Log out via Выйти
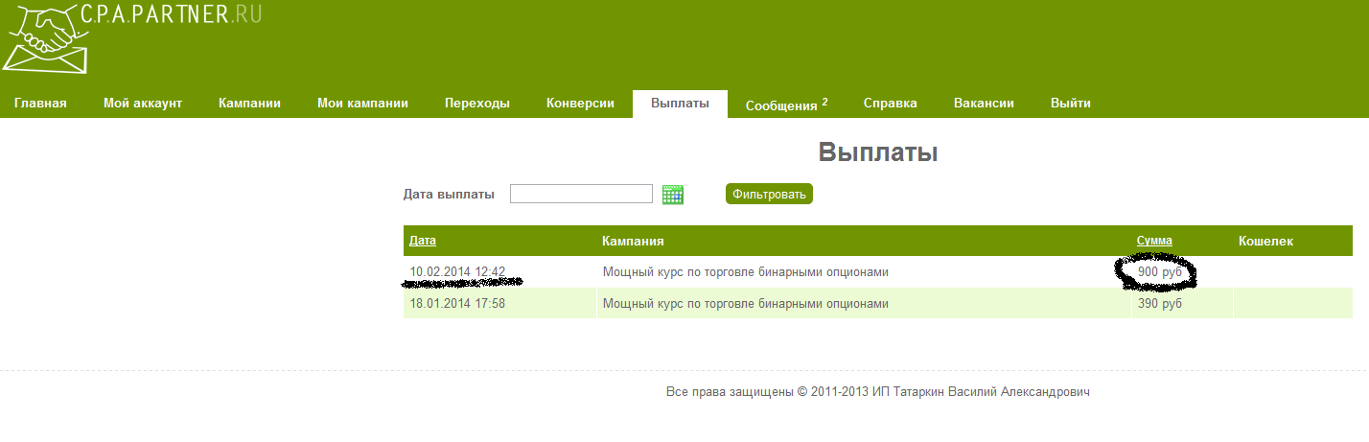Image resolution: width=1369 pixels, height=442 pixels. 1070,104
